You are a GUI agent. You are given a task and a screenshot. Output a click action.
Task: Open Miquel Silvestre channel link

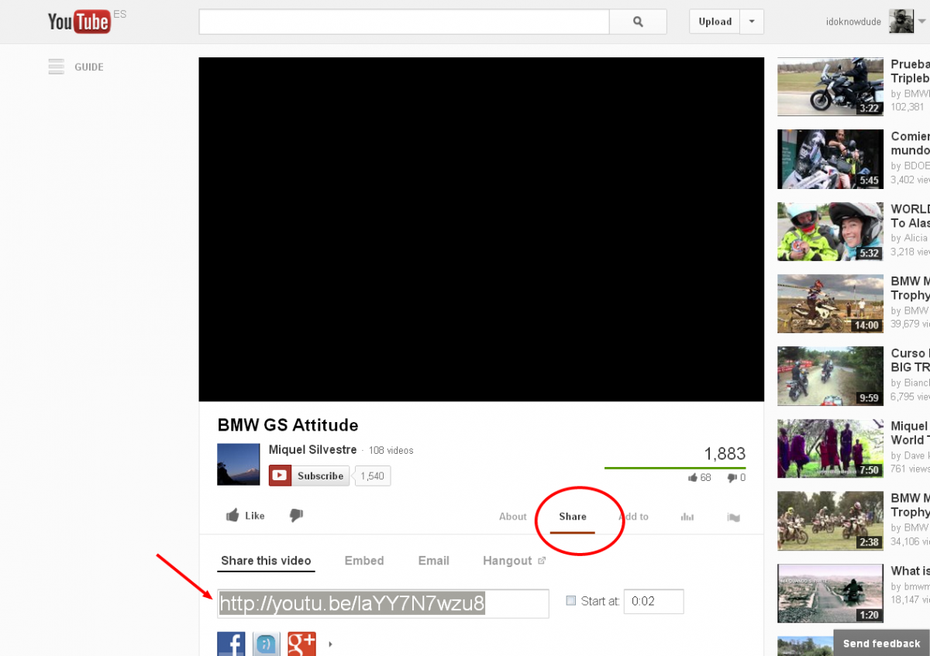click(313, 450)
